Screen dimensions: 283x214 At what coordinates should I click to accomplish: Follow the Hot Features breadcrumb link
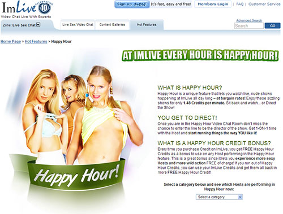click(36, 42)
